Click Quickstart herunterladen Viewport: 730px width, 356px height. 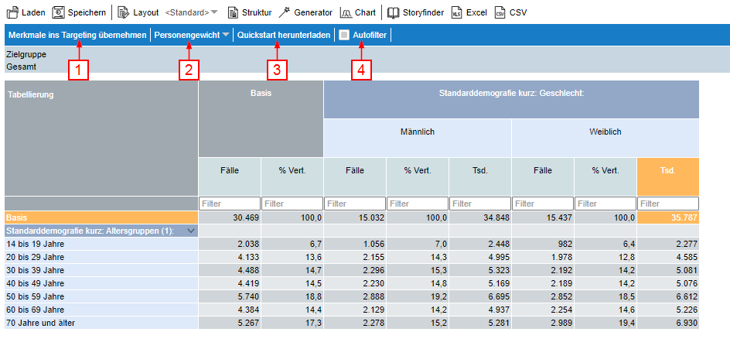[283, 35]
